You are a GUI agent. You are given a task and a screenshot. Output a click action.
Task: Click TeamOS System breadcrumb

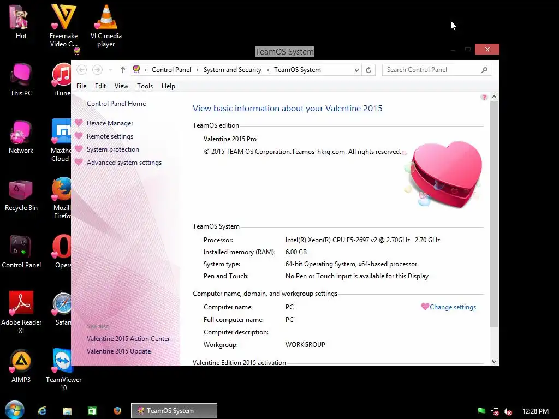pos(298,70)
